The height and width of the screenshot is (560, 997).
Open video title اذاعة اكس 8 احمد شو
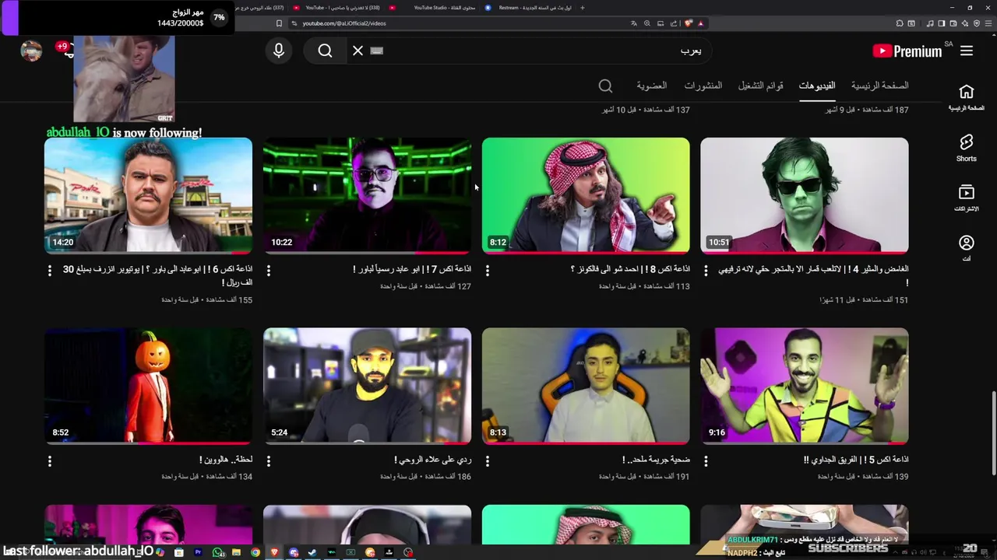click(x=630, y=269)
